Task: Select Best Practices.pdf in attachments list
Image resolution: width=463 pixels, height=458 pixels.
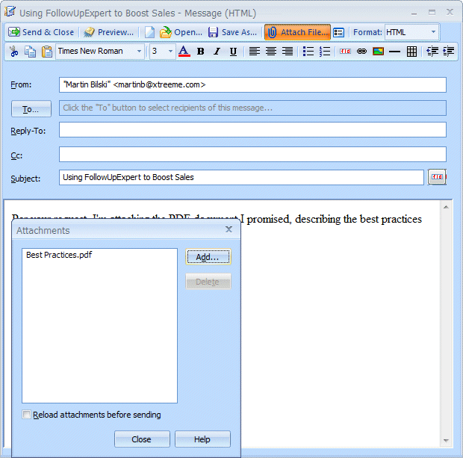Action: 59,255
